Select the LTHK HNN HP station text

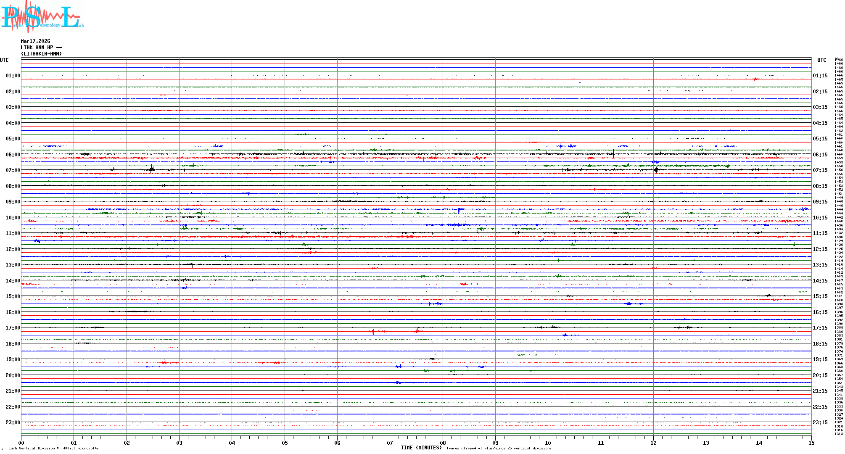[x=41, y=48]
